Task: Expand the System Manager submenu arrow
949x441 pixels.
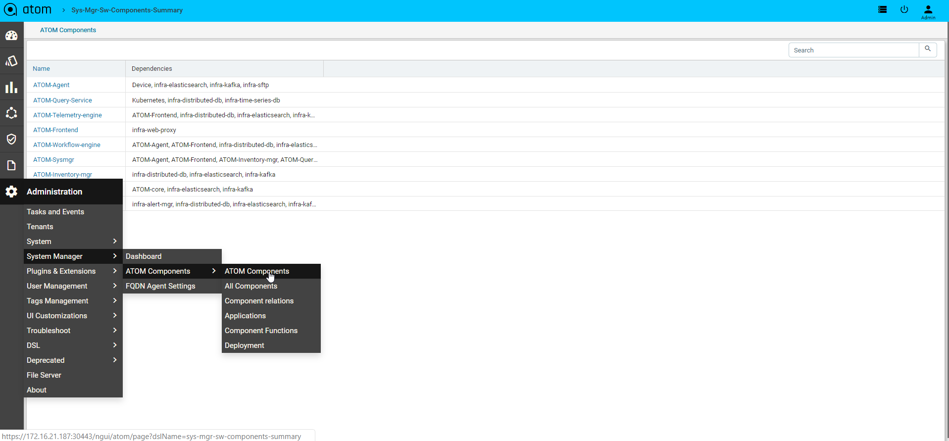Action: 115,256
